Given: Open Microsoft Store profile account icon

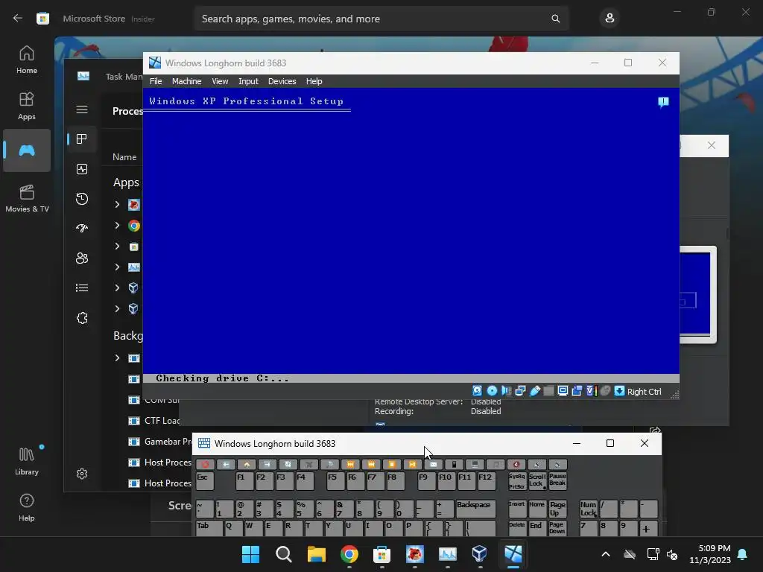Looking at the screenshot, I should (x=610, y=19).
